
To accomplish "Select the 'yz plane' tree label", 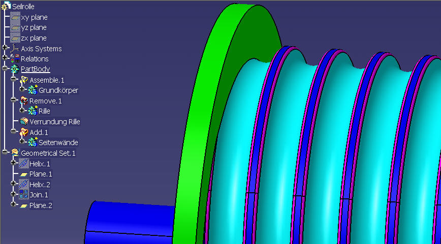I will (34, 27).
